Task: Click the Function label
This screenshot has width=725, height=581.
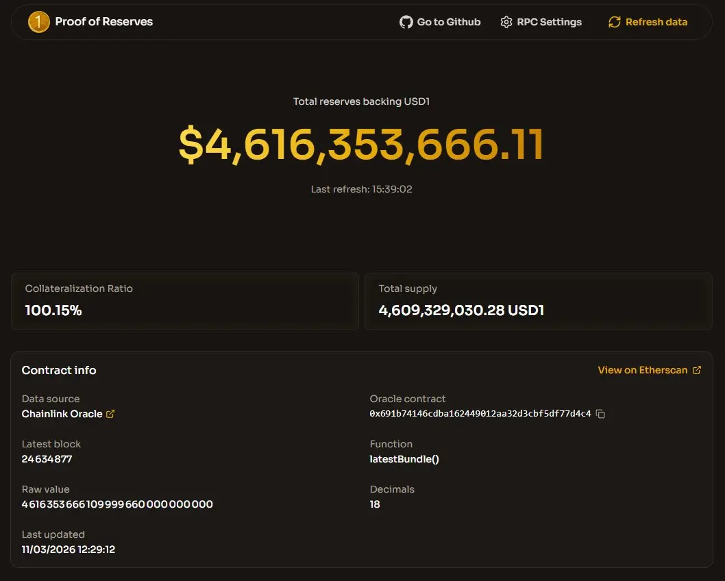Action: tap(391, 444)
